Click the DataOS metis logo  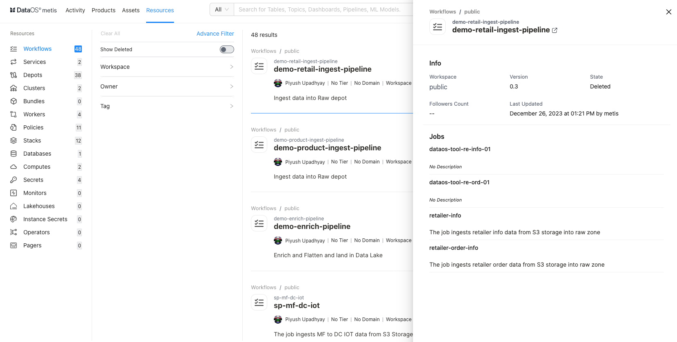pyautogui.click(x=33, y=10)
